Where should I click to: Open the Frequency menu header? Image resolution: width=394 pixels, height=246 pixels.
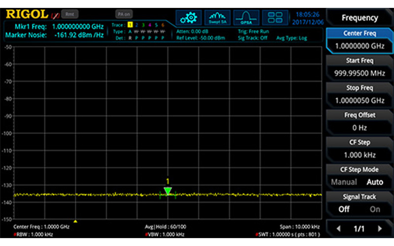pos(360,18)
